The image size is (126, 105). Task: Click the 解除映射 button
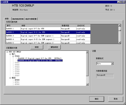[x=54, y=47]
